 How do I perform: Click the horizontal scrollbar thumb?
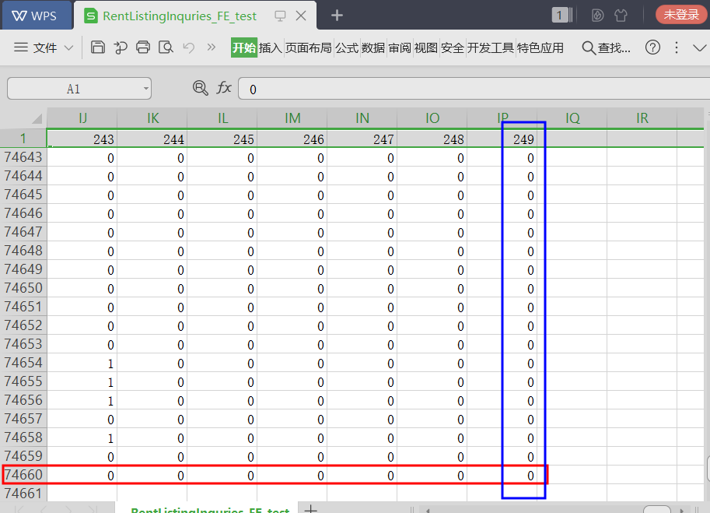656,509
